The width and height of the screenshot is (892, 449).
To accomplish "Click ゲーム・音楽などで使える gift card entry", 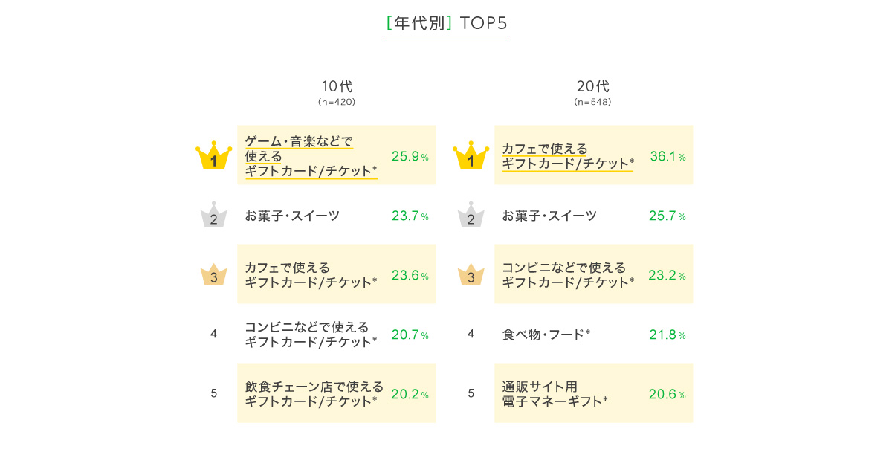I will tap(311, 156).
